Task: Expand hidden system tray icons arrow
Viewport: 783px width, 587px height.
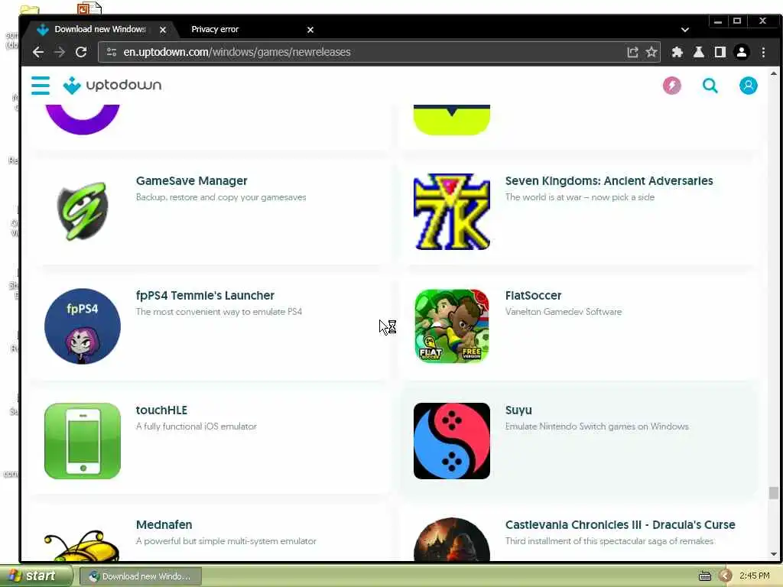Action: point(725,576)
